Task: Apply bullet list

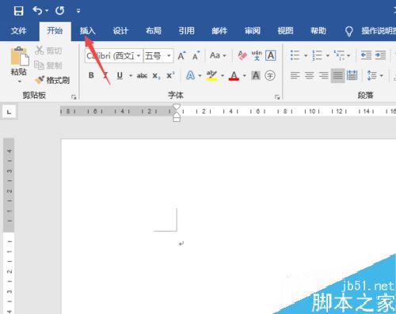Action: pyautogui.click(x=295, y=55)
